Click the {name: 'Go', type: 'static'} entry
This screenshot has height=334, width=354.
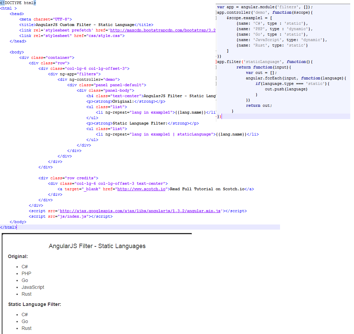pos(272,35)
